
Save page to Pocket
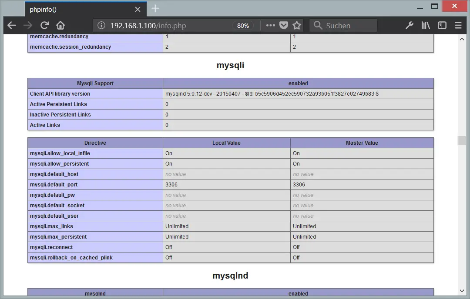(x=284, y=26)
